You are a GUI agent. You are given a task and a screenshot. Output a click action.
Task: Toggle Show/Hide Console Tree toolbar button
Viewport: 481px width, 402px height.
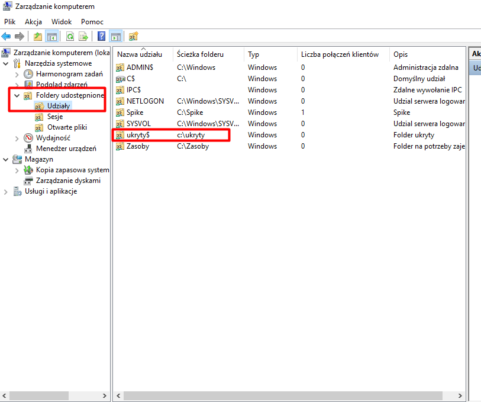tap(52, 37)
